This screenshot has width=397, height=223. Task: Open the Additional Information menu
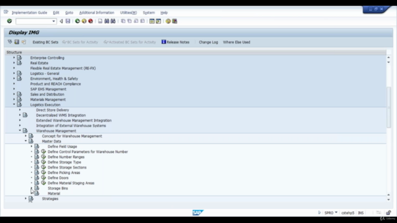tap(97, 12)
